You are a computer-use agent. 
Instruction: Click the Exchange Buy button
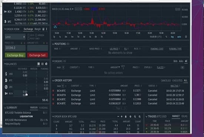pyautogui.click(x=15, y=55)
